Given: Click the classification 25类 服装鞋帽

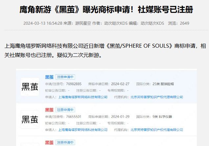Looking at the screenshot, I should click(x=163, y=84).
